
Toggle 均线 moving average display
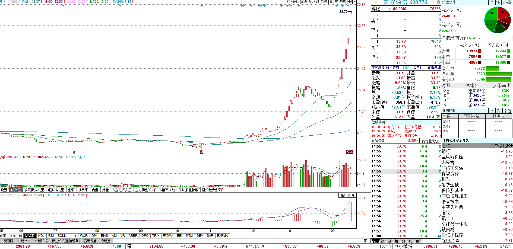(315, 2)
